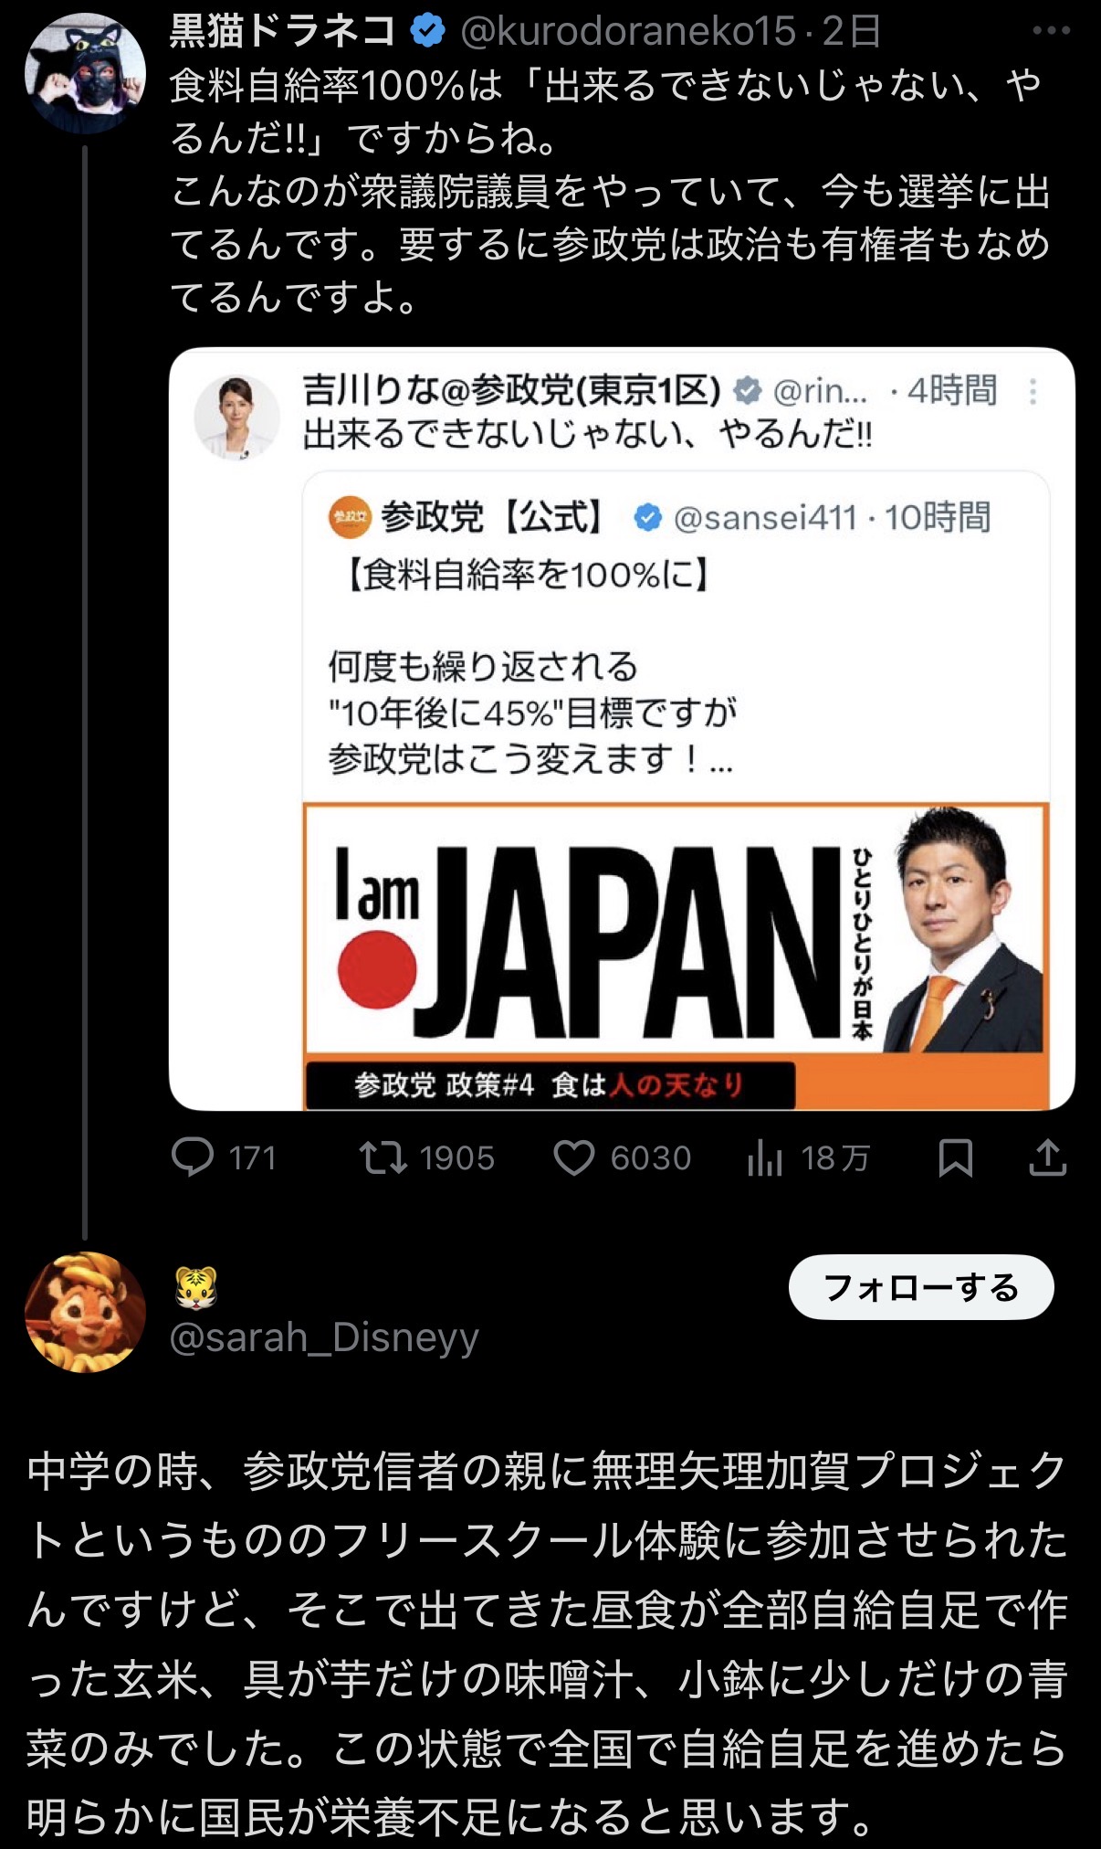Open the @kurodoraneko15 handle link
1101x1849 pixels.
[x=628, y=32]
